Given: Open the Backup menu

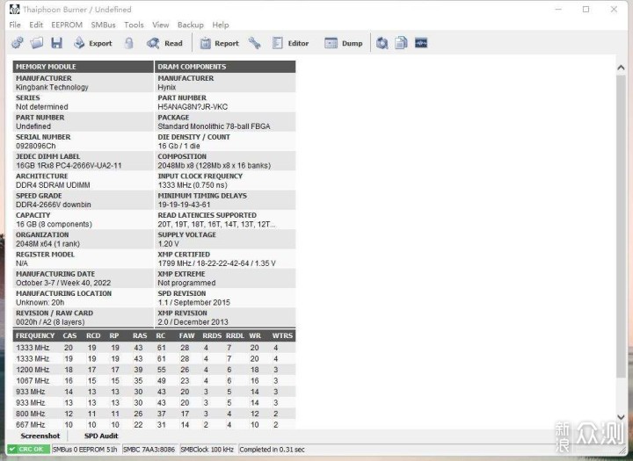Looking at the screenshot, I should pyautogui.click(x=190, y=25).
